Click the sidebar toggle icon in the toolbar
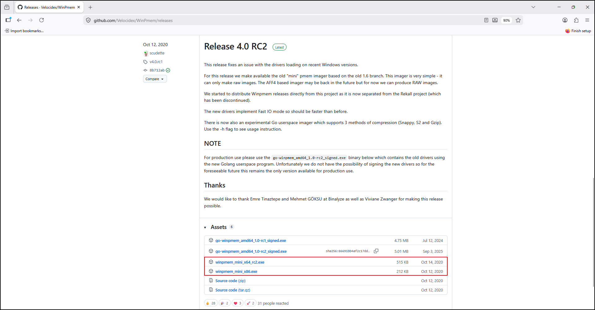595x310 pixels. pos(8,20)
